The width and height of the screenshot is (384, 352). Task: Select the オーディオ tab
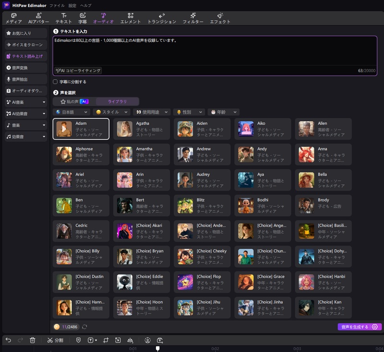coord(103,18)
